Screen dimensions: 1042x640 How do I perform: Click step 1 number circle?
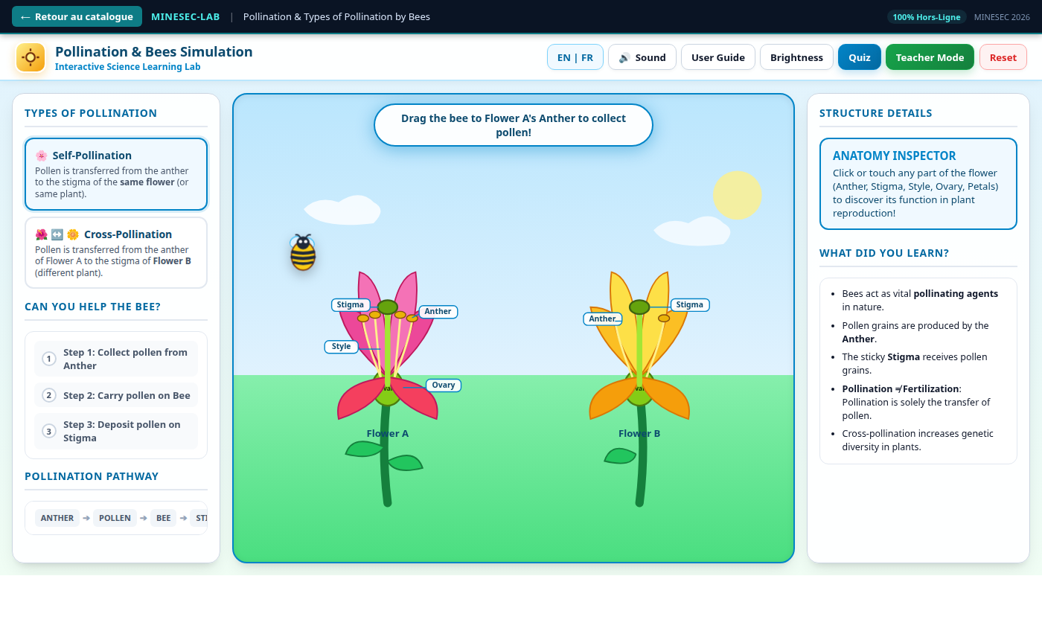coord(49,359)
